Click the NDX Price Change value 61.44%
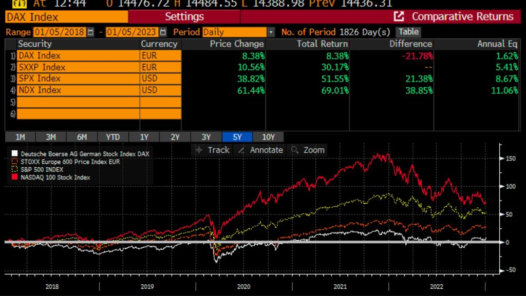Screen dimensions: 526x296 point(251,90)
